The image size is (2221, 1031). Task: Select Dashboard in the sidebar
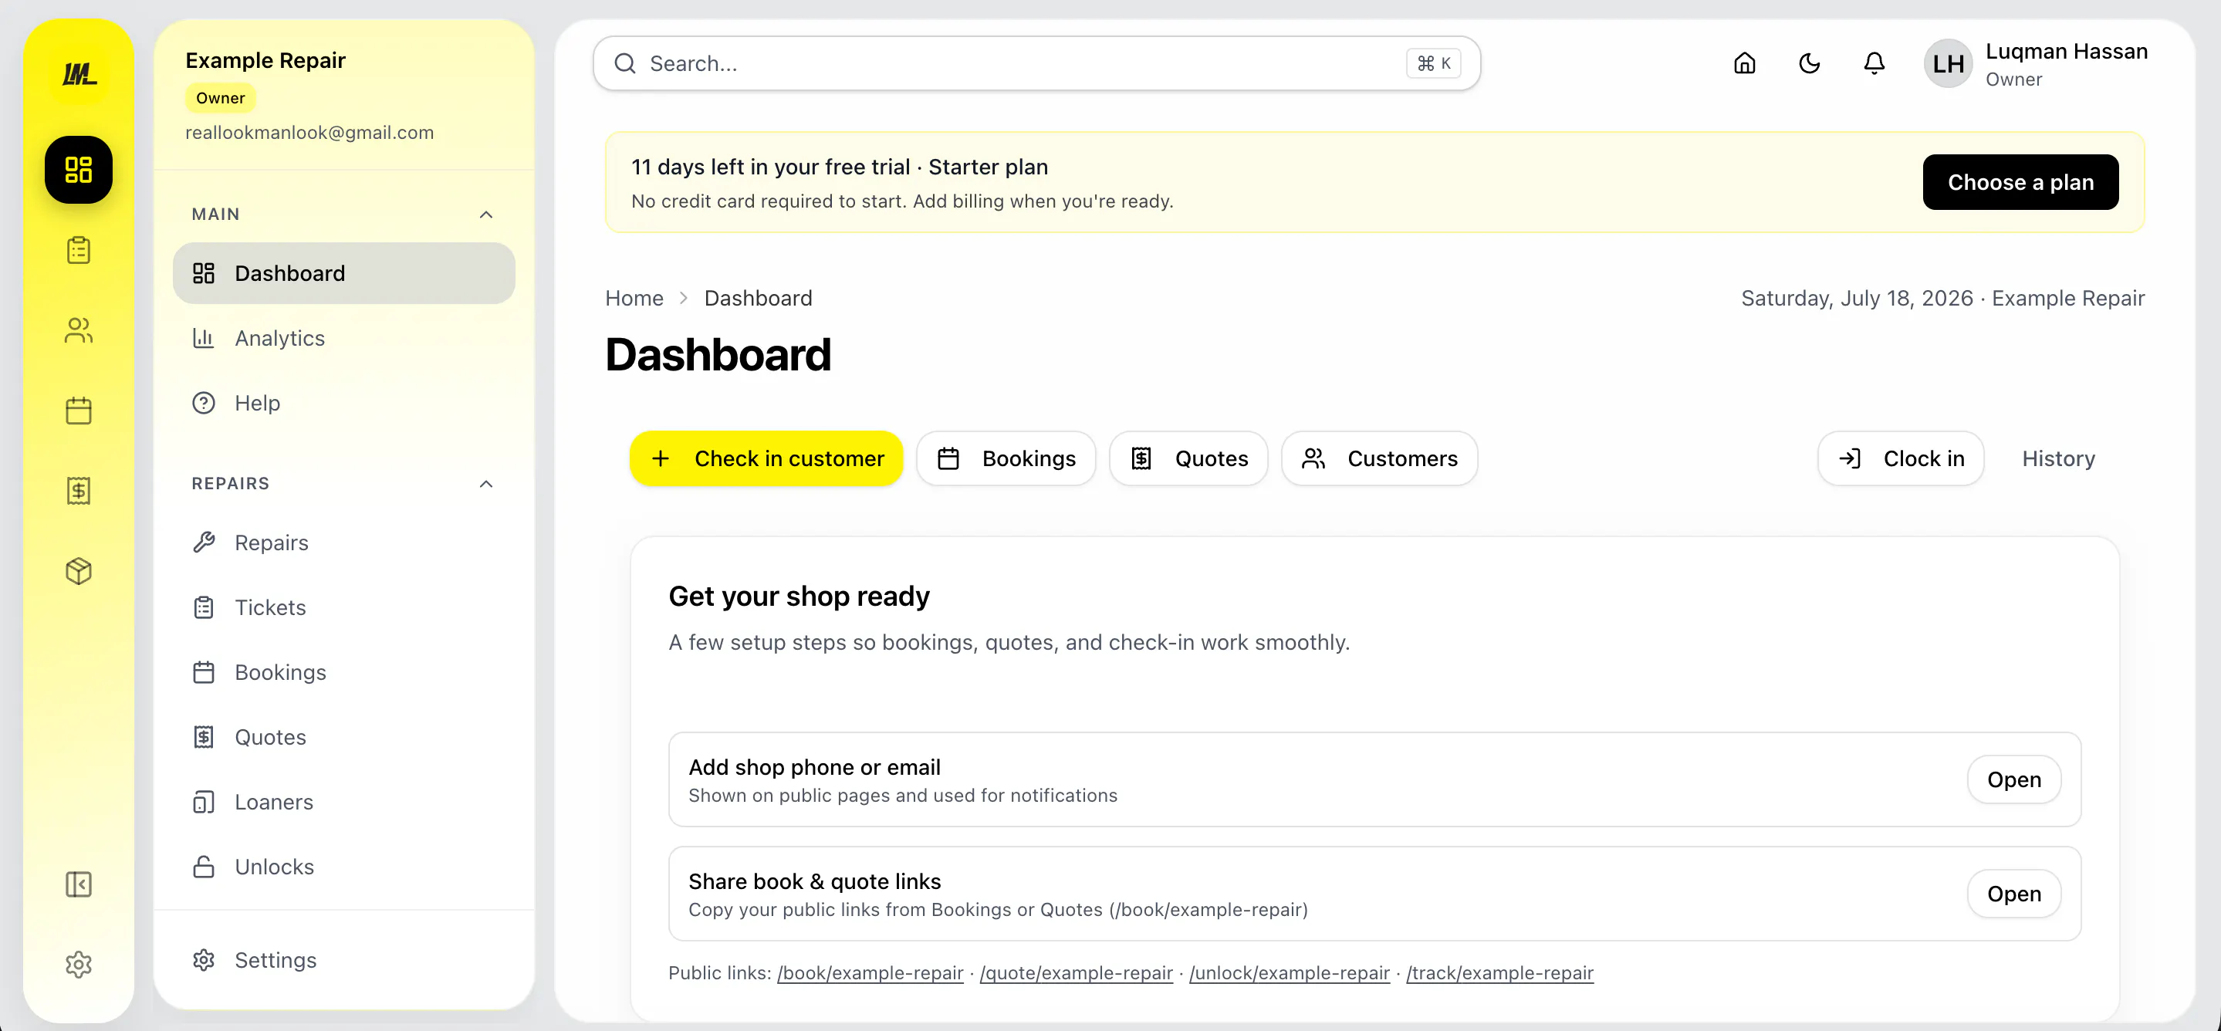pos(344,273)
